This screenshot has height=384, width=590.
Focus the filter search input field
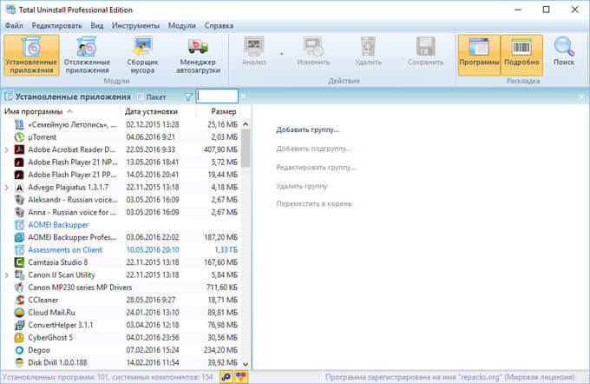pyautogui.click(x=217, y=96)
